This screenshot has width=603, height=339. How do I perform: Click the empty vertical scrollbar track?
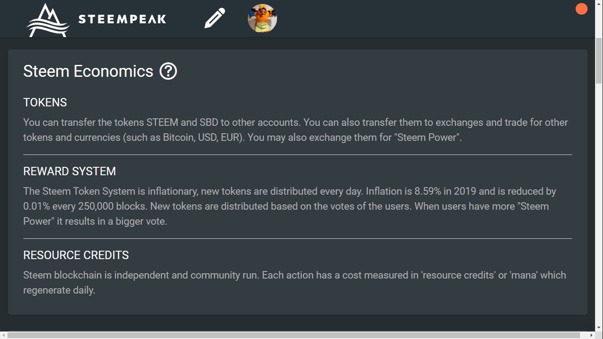point(599,203)
